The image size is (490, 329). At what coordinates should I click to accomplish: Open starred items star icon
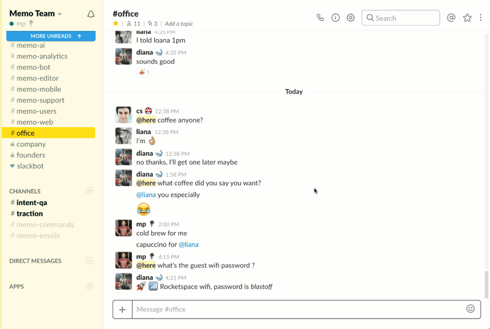coord(467,18)
